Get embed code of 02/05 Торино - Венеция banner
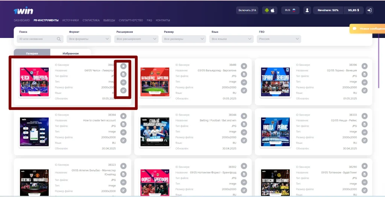The width and height of the screenshot is (385, 197). [365, 82]
